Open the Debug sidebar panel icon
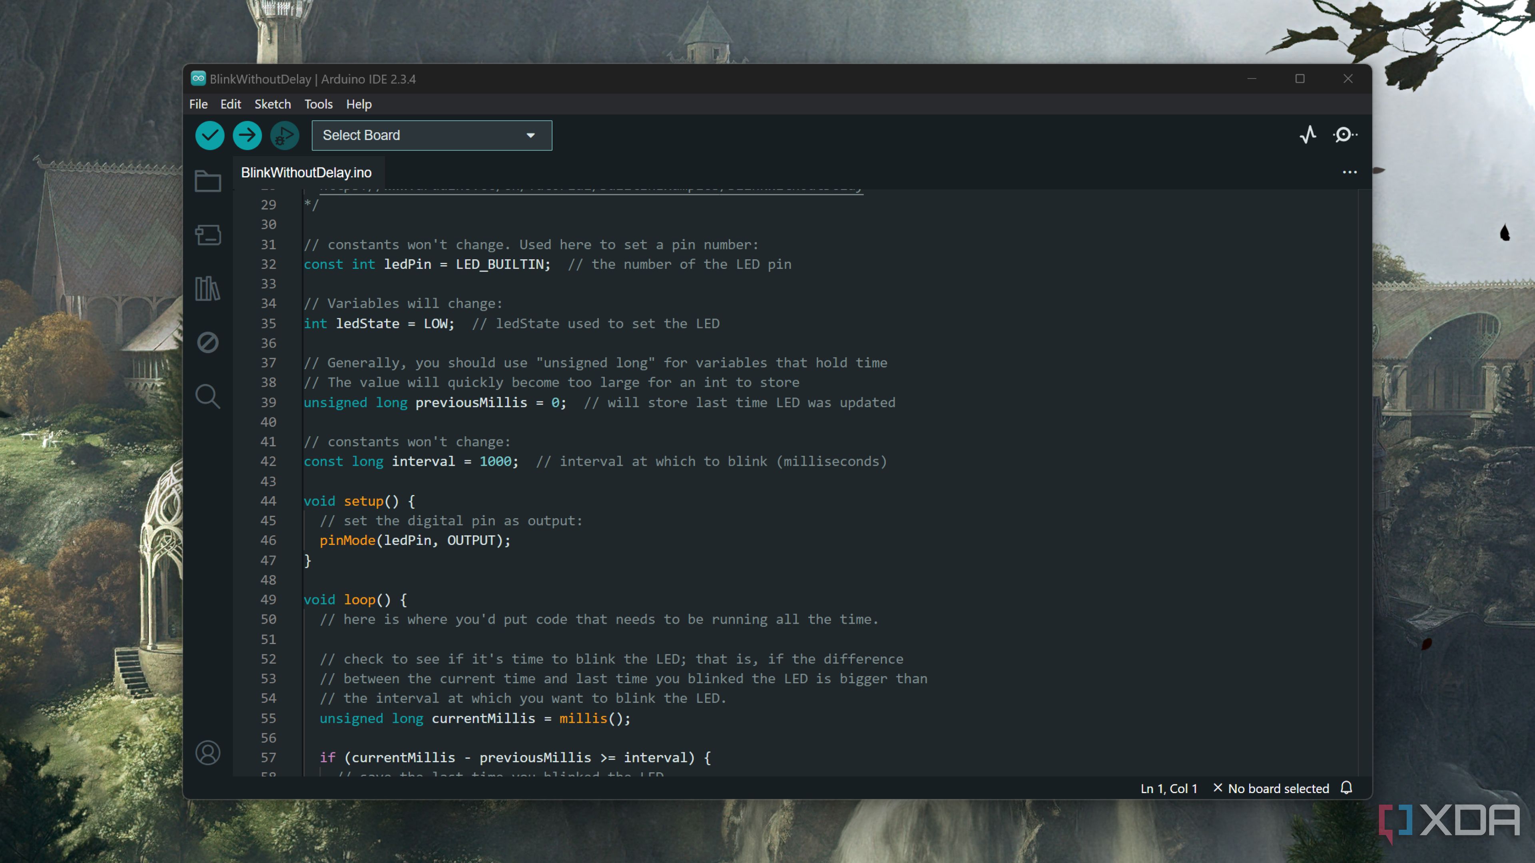The height and width of the screenshot is (863, 1535). [x=208, y=342]
